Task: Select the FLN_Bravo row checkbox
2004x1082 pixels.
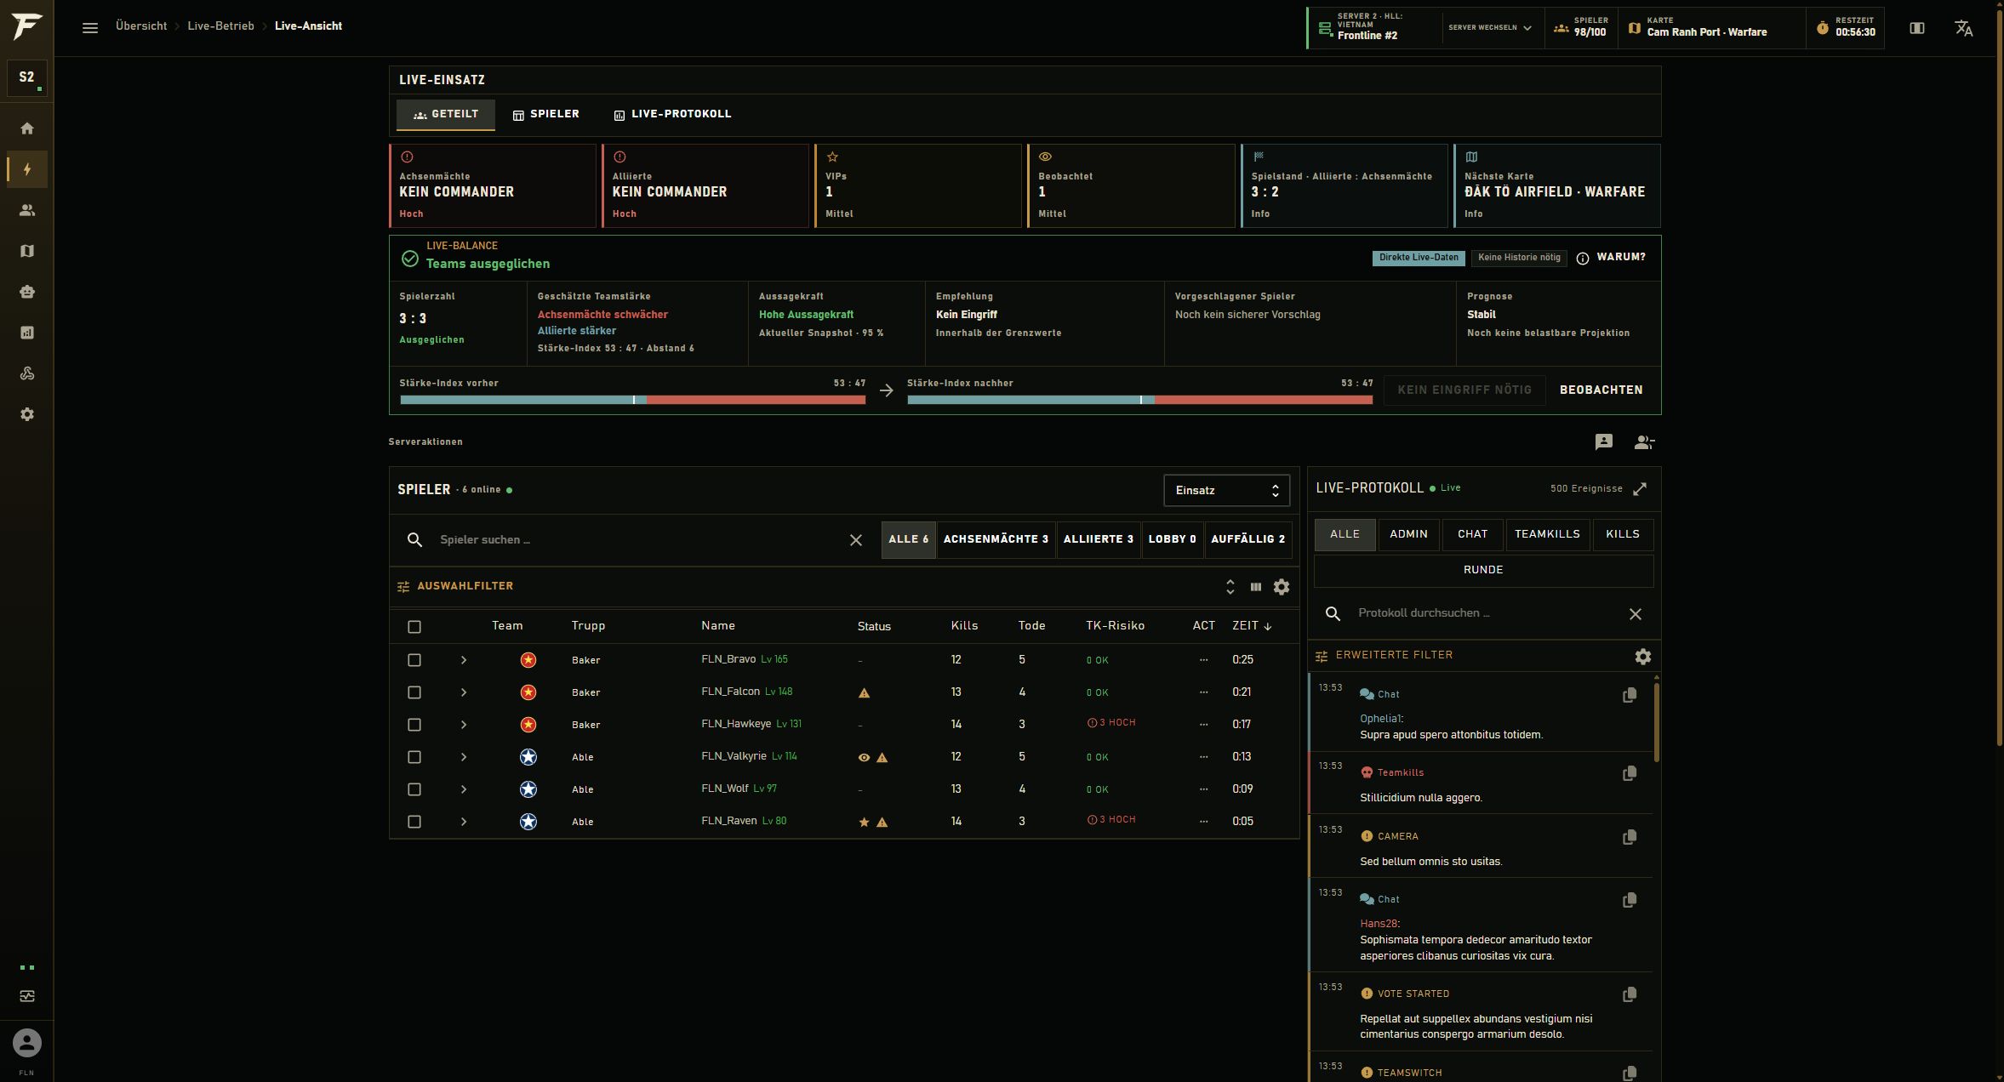Action: pos(414,660)
